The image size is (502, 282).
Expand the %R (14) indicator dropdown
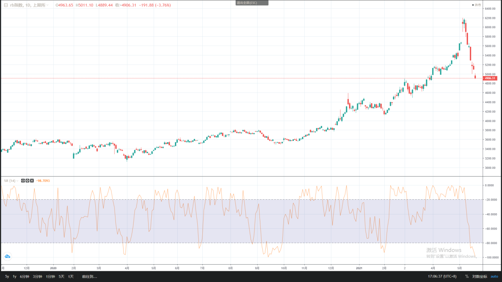coord(18,181)
